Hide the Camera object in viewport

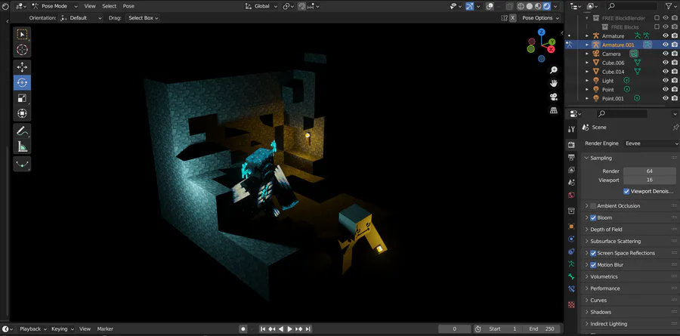click(666, 54)
